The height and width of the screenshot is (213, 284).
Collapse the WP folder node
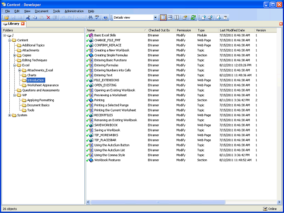point(15,95)
